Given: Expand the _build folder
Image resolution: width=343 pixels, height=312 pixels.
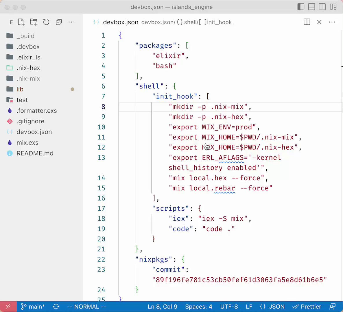Looking at the screenshot, I should pos(41,36).
